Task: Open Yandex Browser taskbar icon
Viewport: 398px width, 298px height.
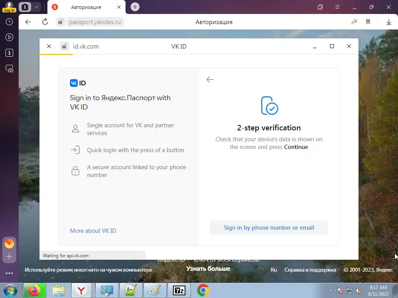Action: [81, 290]
